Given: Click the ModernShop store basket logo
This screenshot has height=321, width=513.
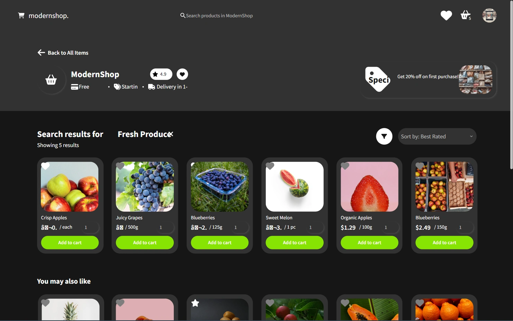Looking at the screenshot, I should 51,80.
